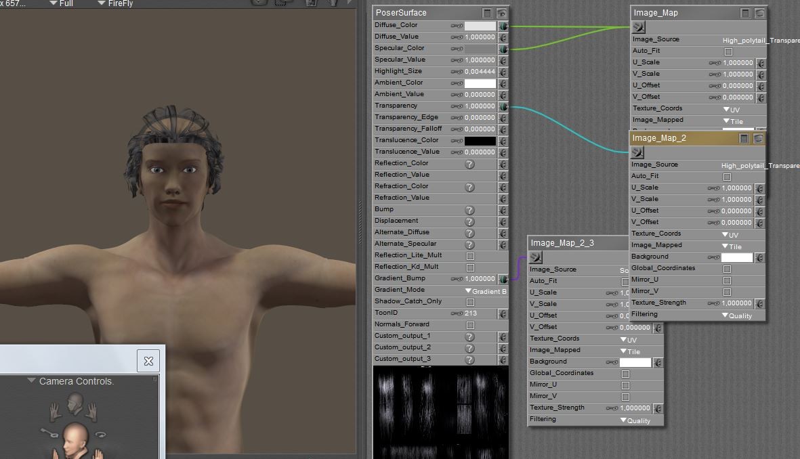This screenshot has height=459, width=800.
Task: Open the FireFly render engine dropdown
Action: pos(115,3)
